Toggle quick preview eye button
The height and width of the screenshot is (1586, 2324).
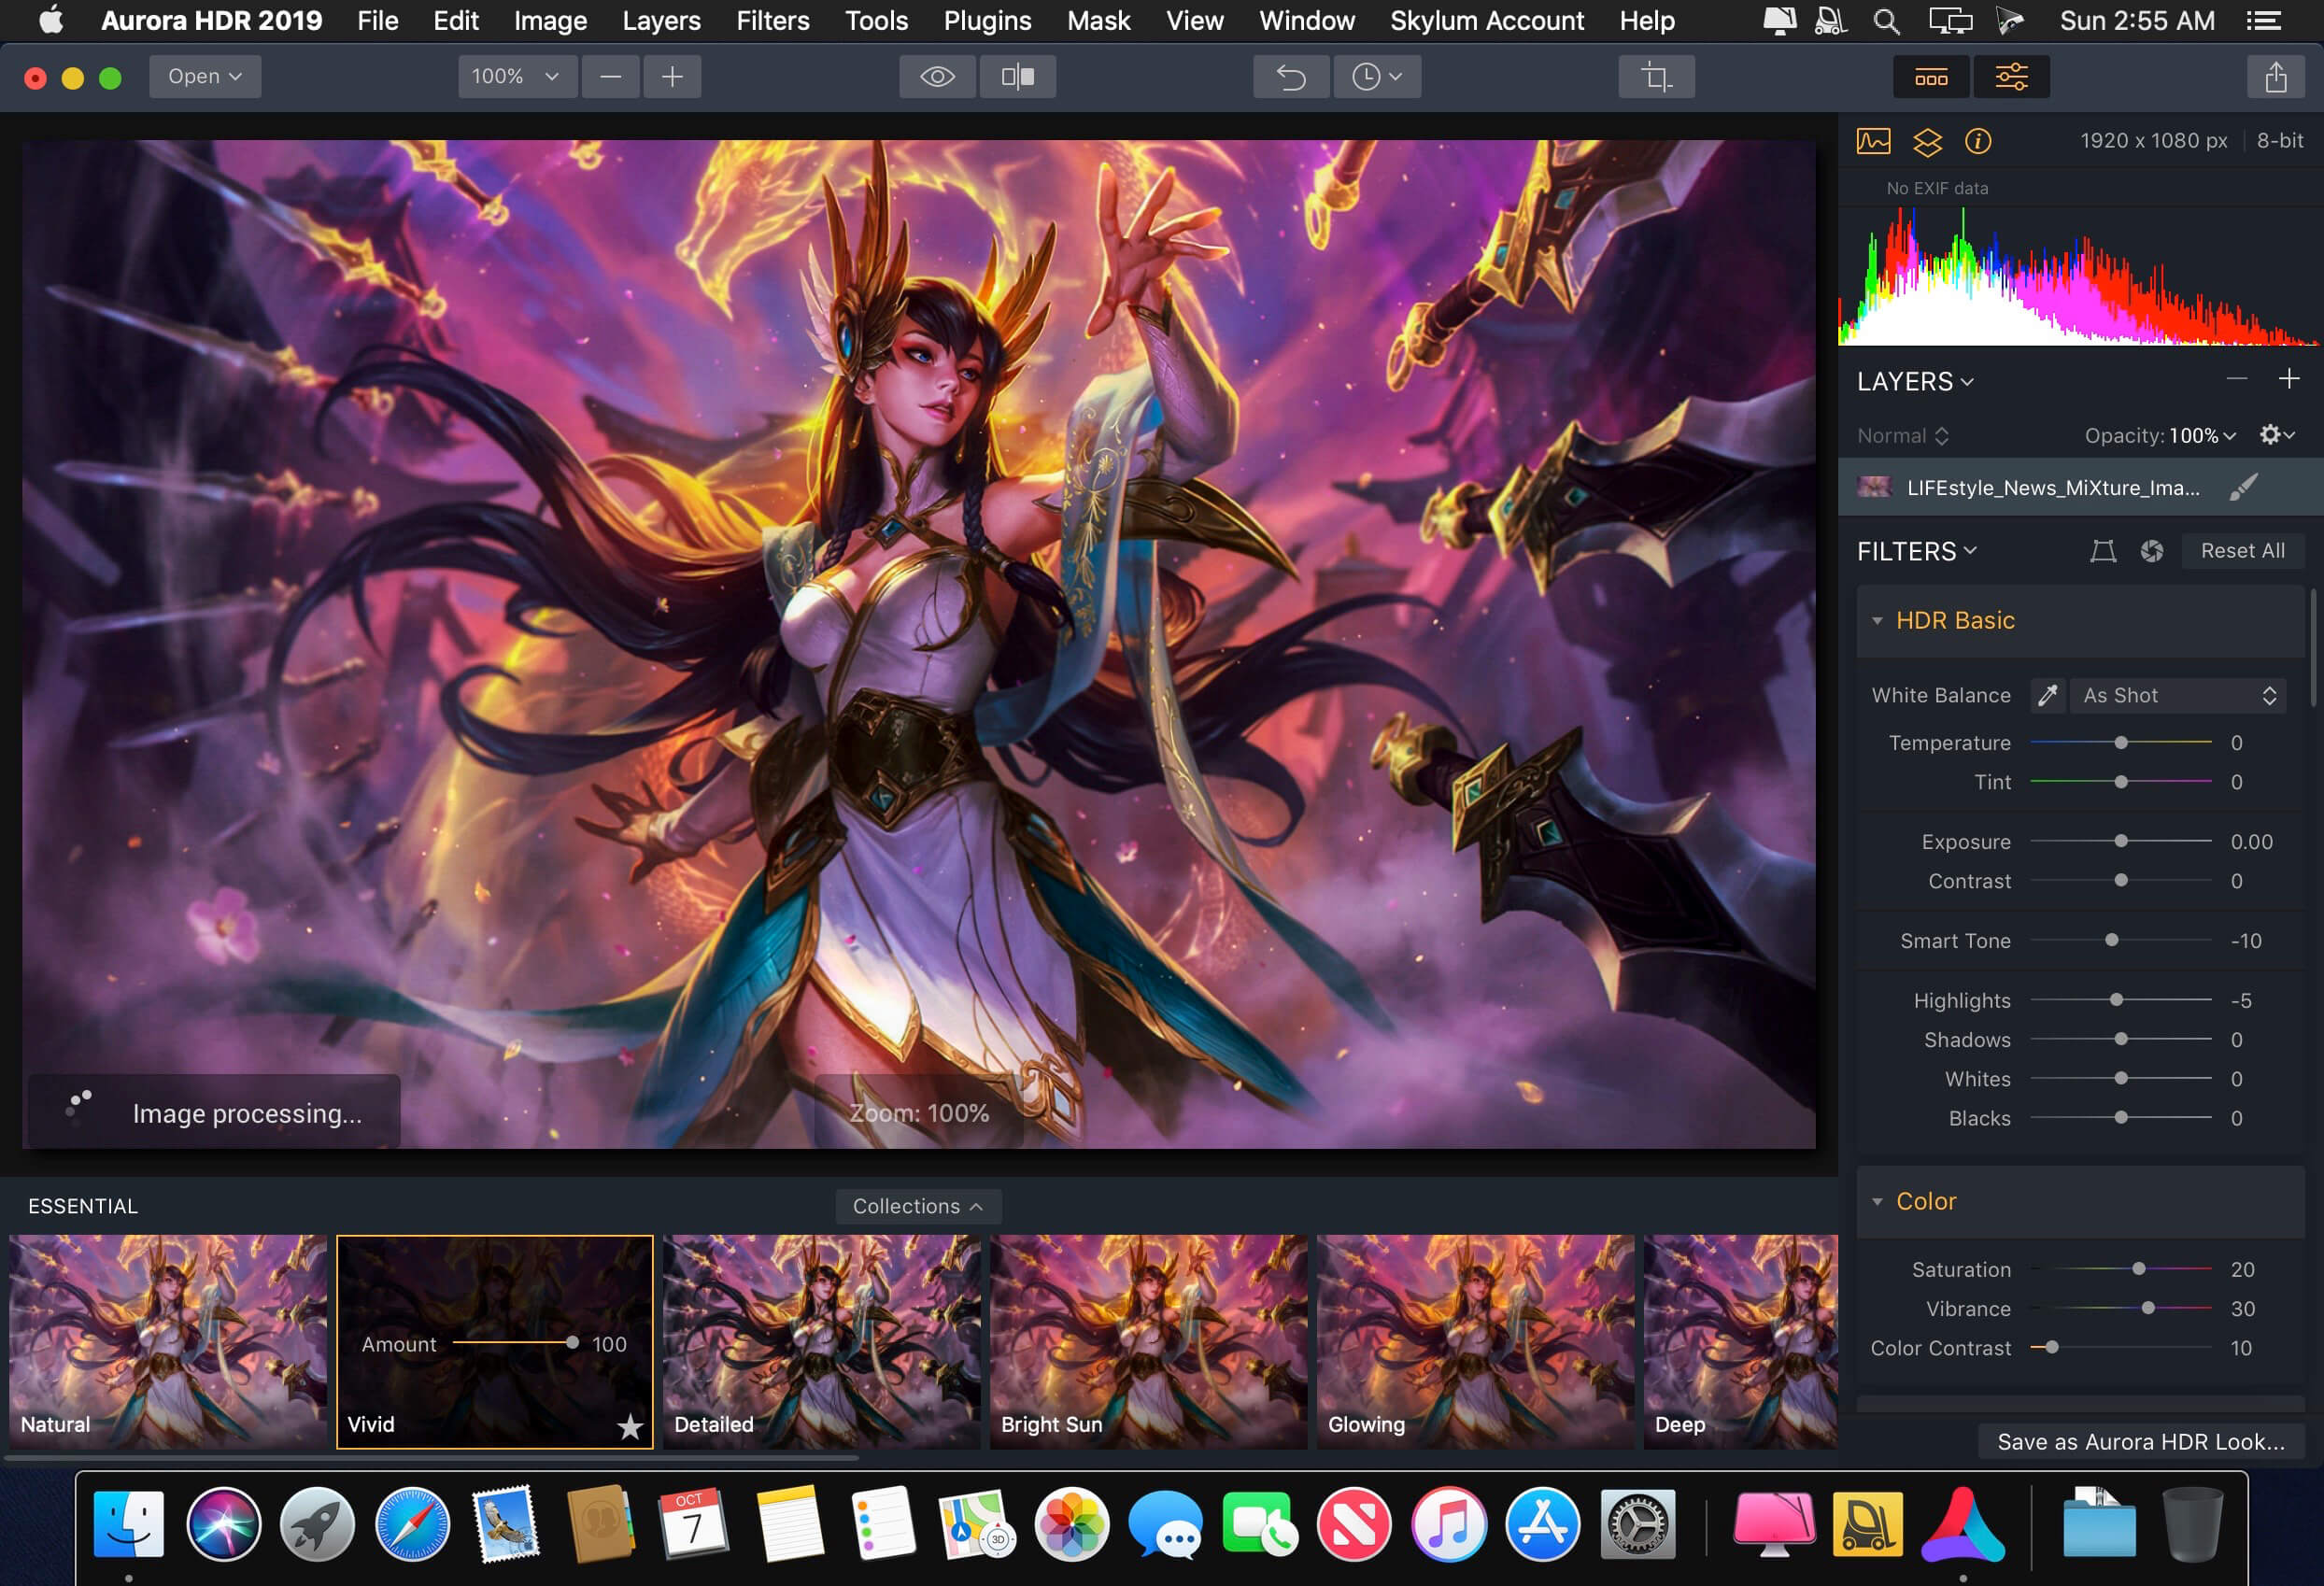(x=937, y=77)
